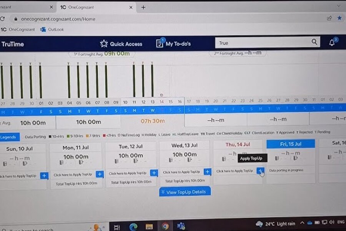346x231 pixels.
Task: Click Data porting in progress text
Action: click(x=286, y=170)
